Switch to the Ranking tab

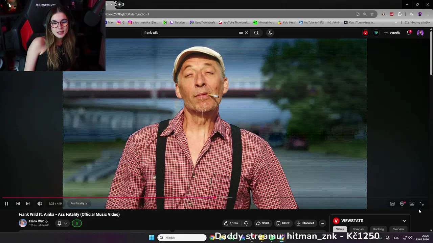point(378,229)
